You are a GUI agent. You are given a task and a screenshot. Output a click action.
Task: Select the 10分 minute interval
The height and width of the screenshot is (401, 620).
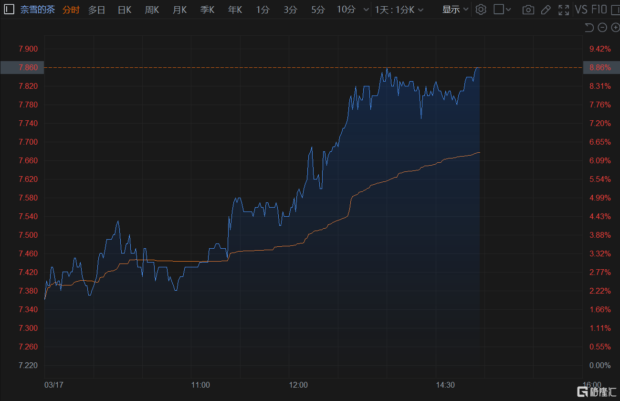click(346, 10)
